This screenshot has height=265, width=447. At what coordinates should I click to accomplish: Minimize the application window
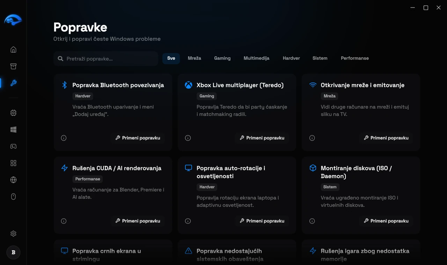click(413, 8)
